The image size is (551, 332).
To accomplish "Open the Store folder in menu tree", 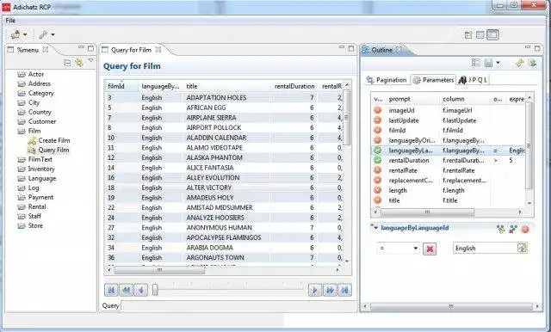I will pos(35,225).
